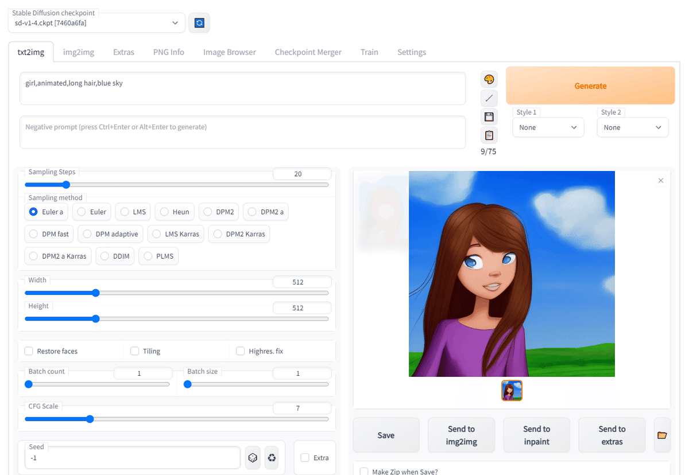Select DPM2 Karras sampling method
The height and width of the screenshot is (475, 689).
pyautogui.click(x=239, y=234)
